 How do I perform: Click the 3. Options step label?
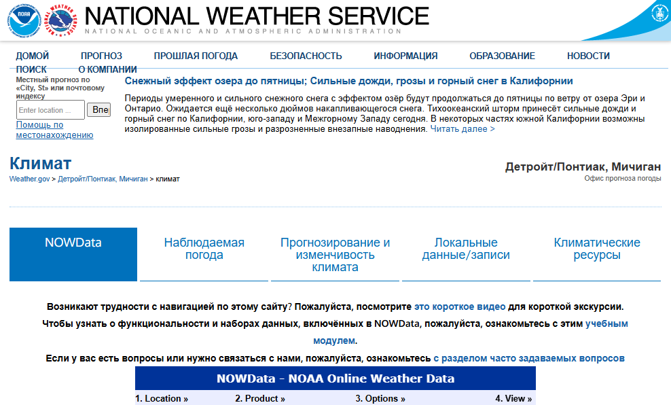click(380, 399)
